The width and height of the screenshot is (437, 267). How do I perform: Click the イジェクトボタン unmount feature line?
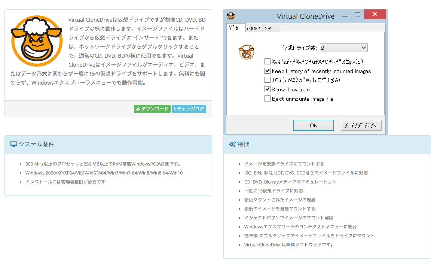(289, 218)
